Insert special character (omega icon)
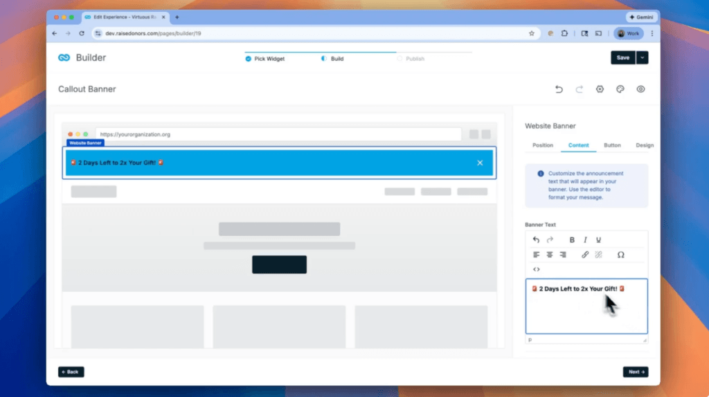The width and height of the screenshot is (709, 397). click(x=621, y=255)
